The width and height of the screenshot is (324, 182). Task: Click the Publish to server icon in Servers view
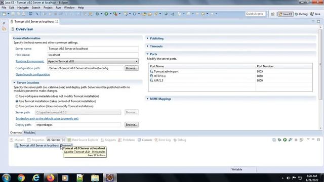click(x=302, y=140)
